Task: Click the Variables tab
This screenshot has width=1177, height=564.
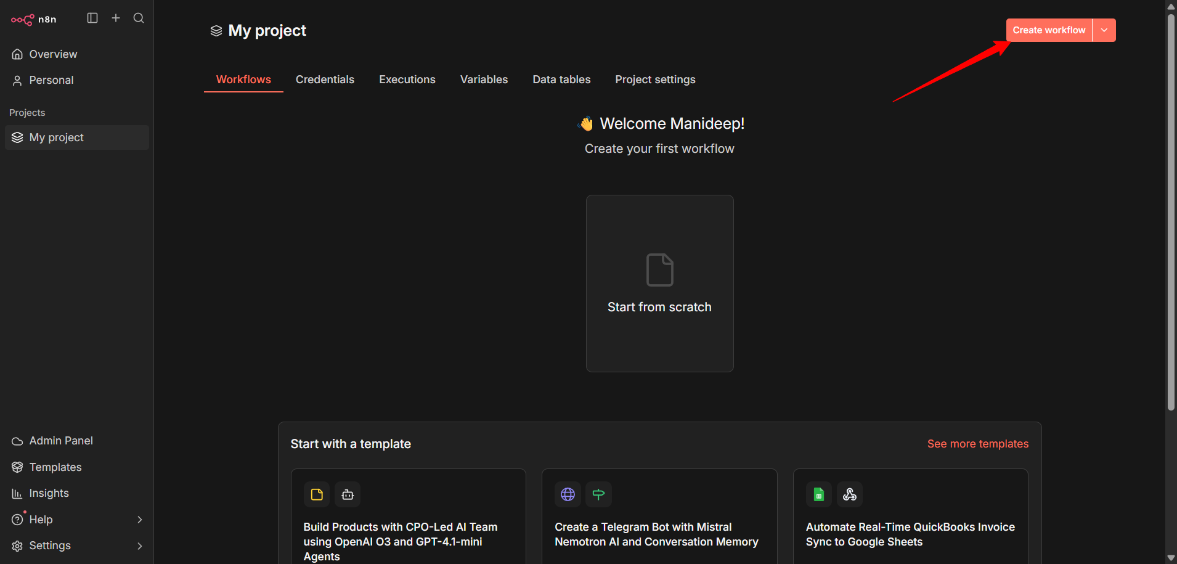Action: pyautogui.click(x=484, y=79)
